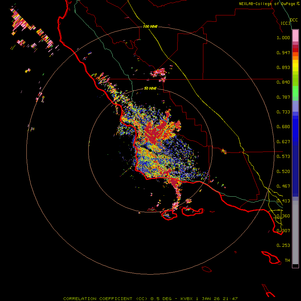301x301 pixels.
Task: Pick the orange swatch below 0.947
Action: [295, 58]
